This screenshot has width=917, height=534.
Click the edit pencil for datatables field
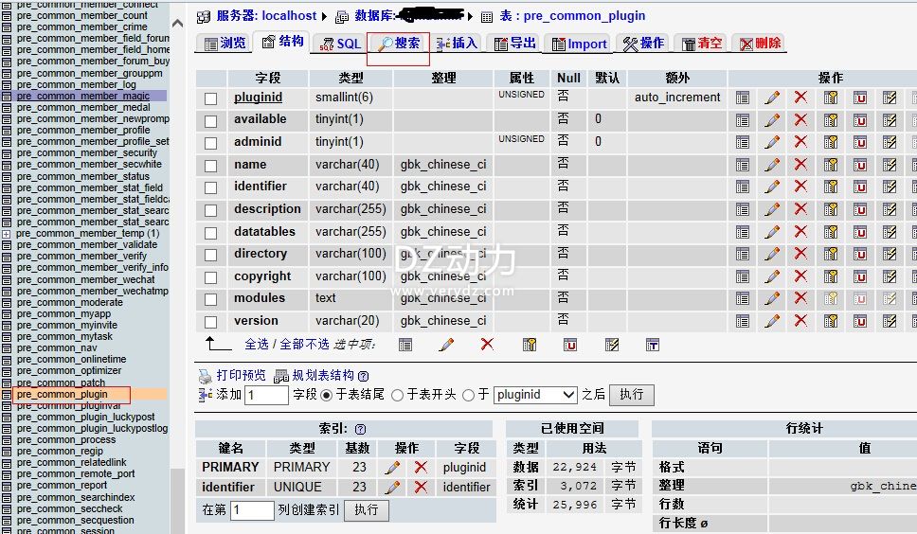[772, 232]
